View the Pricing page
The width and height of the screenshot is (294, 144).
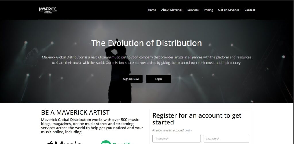tap(208, 10)
